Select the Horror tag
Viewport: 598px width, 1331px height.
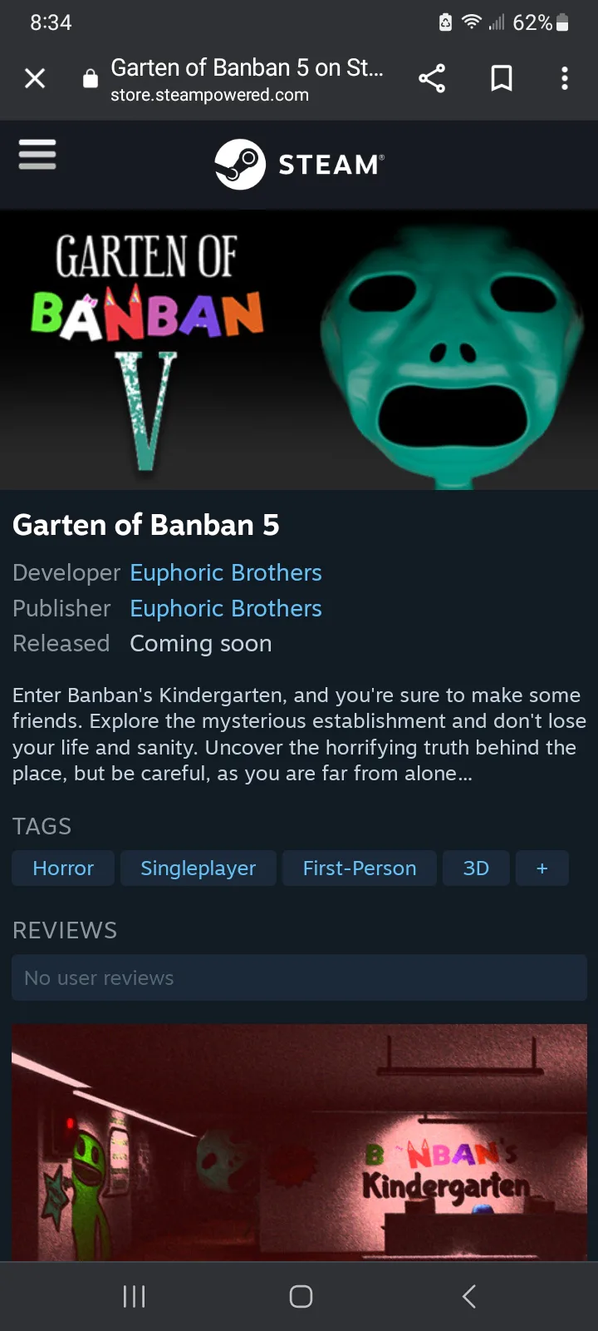point(63,868)
